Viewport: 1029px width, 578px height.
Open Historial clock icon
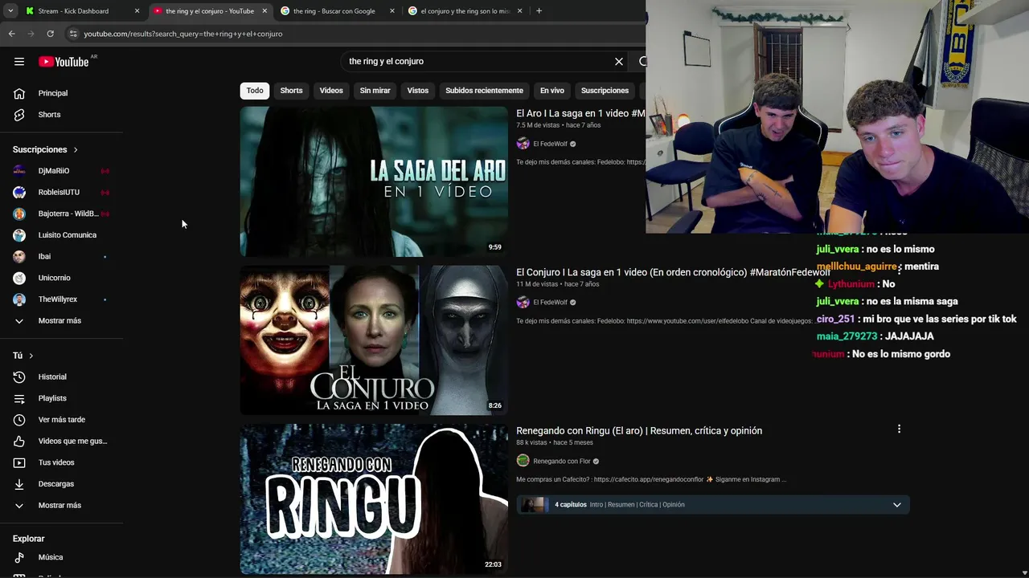[x=19, y=377]
